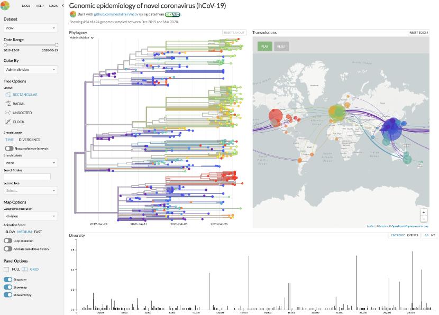439x315 pixels.
Task: Switch panels to Full layout icon
Action: coord(7,270)
